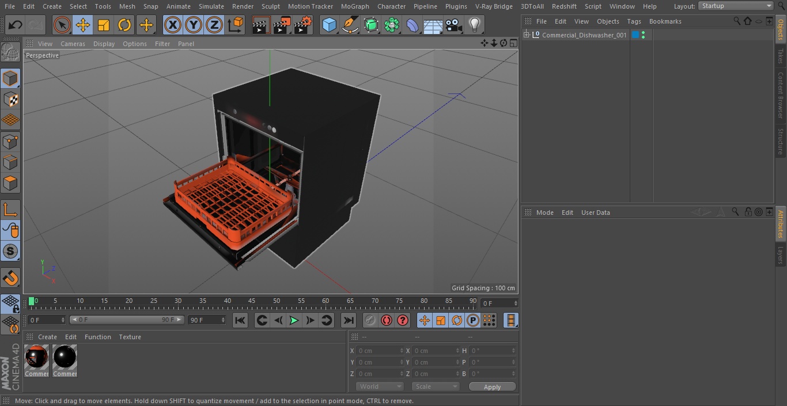
Task: Select the Scale tool
Action: pos(104,25)
